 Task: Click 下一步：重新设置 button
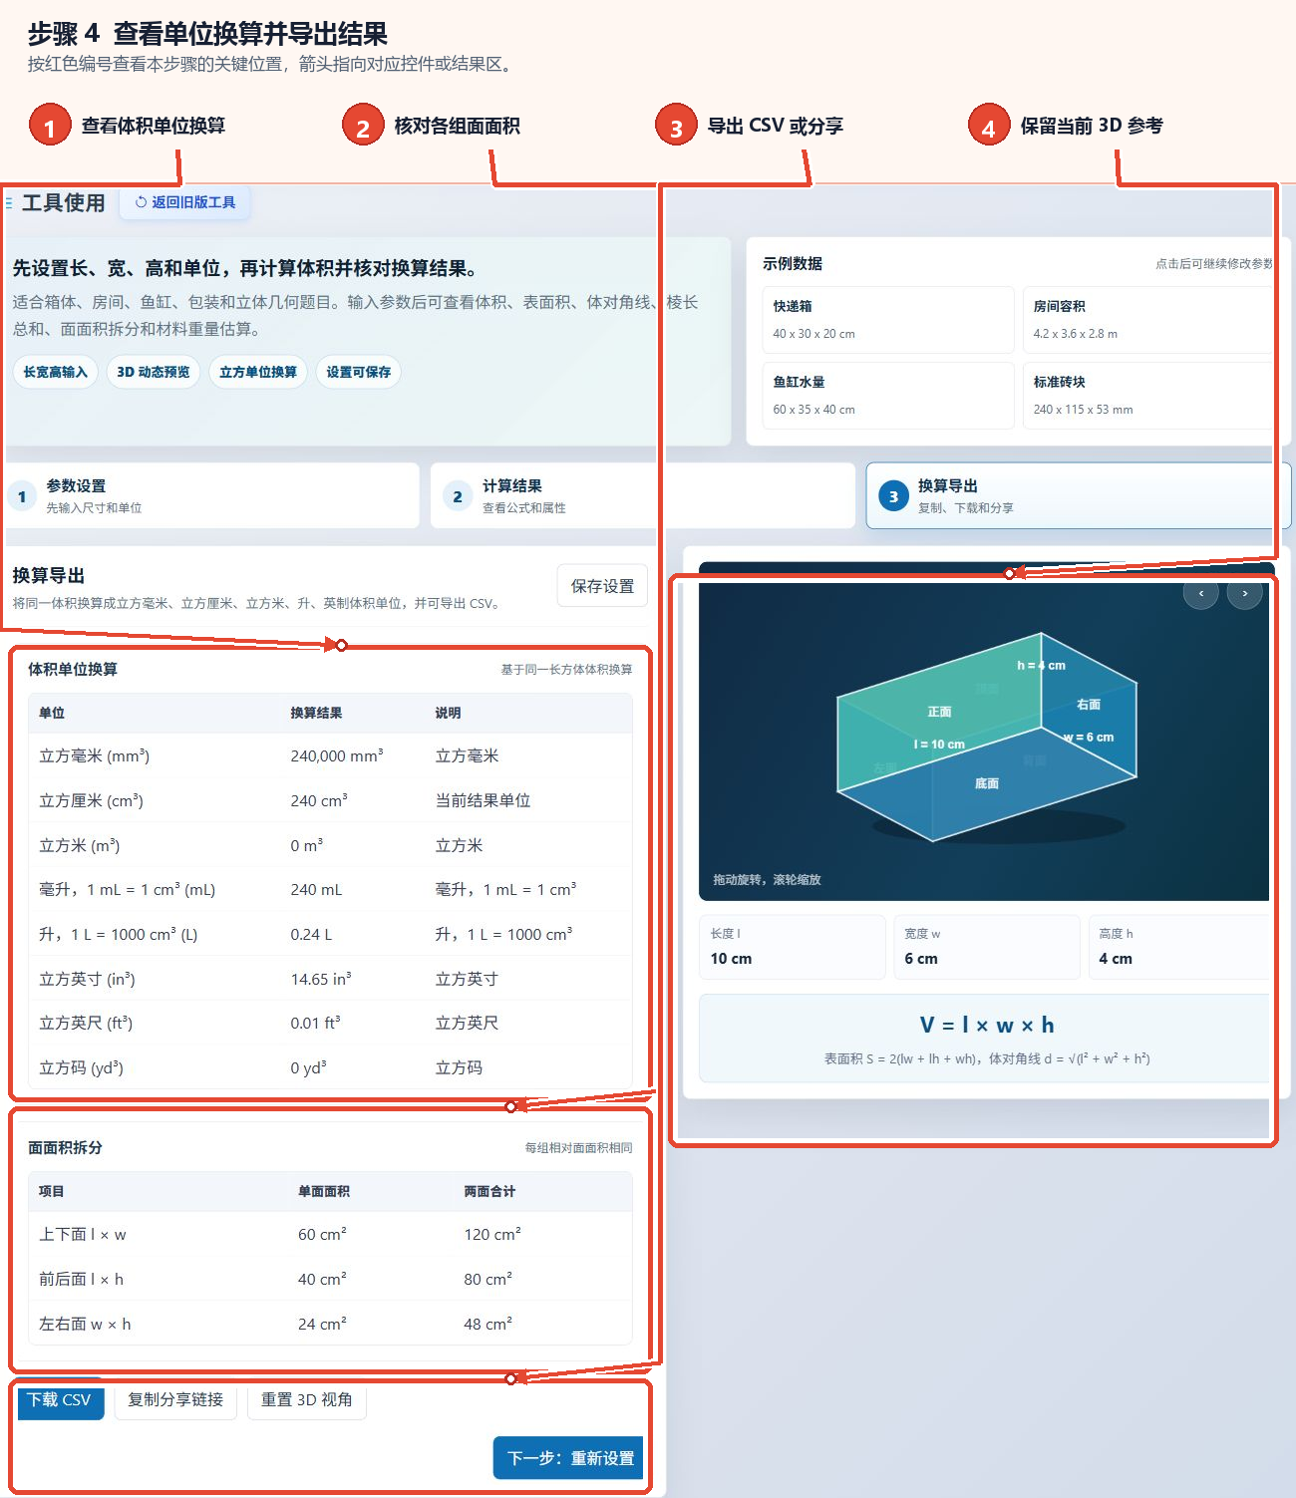tap(569, 1458)
